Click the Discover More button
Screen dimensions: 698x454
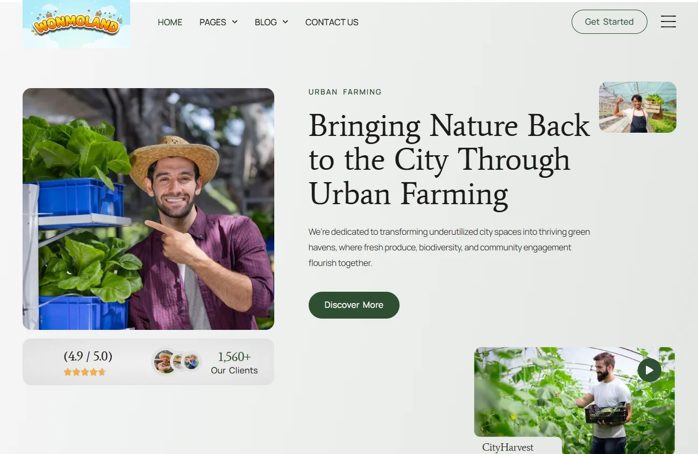pos(354,305)
